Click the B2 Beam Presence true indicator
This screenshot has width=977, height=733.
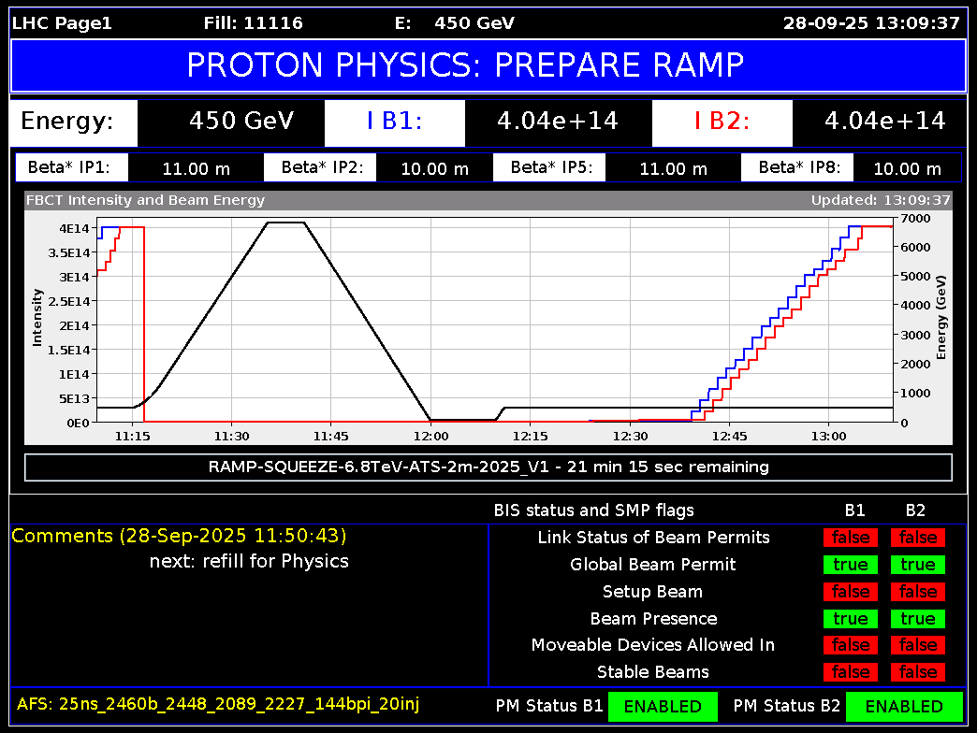pyautogui.click(x=918, y=619)
